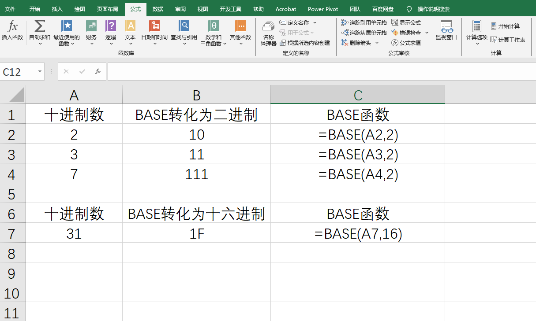Expand the 删除箭头 dropdown arrow
536x321 pixels.
[x=377, y=43]
